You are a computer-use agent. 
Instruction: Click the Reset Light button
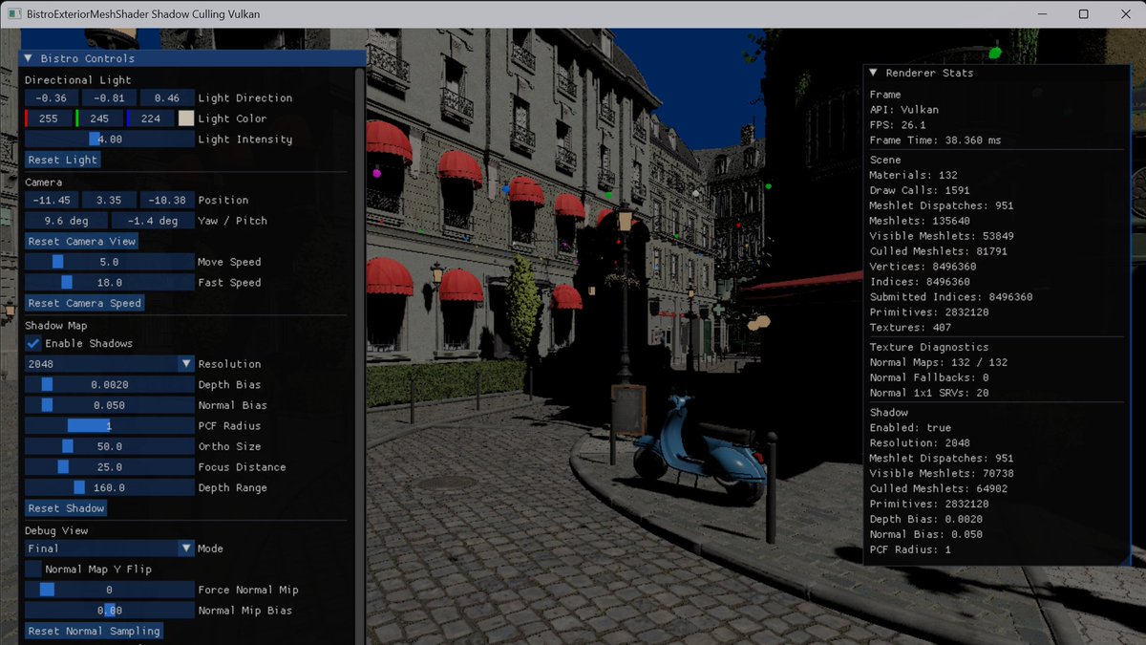(63, 160)
